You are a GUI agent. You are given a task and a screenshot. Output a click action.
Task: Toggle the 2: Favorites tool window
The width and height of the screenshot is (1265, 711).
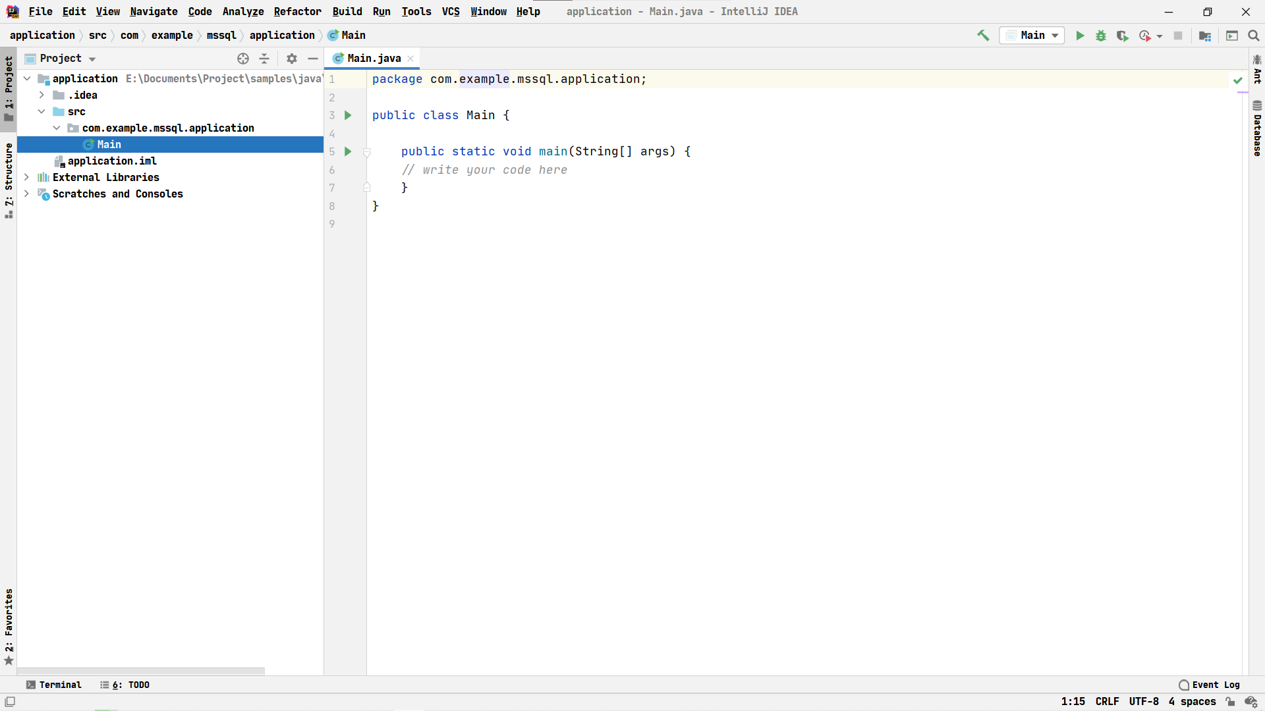point(9,627)
